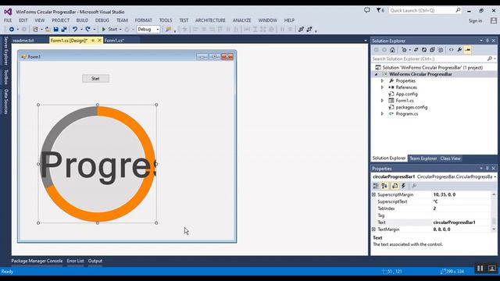Toggle the Properties page button in Properties panel

point(395,186)
